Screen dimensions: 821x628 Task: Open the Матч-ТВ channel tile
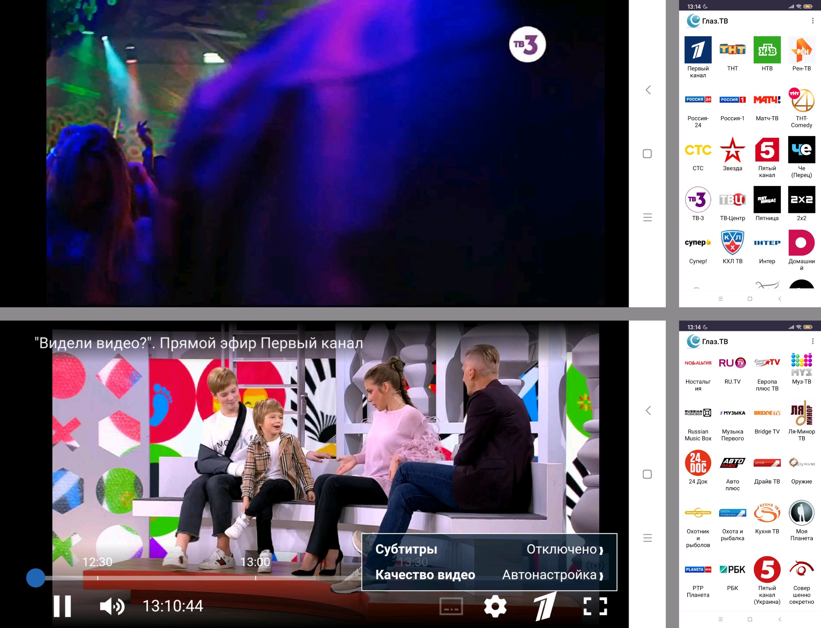pos(767,108)
